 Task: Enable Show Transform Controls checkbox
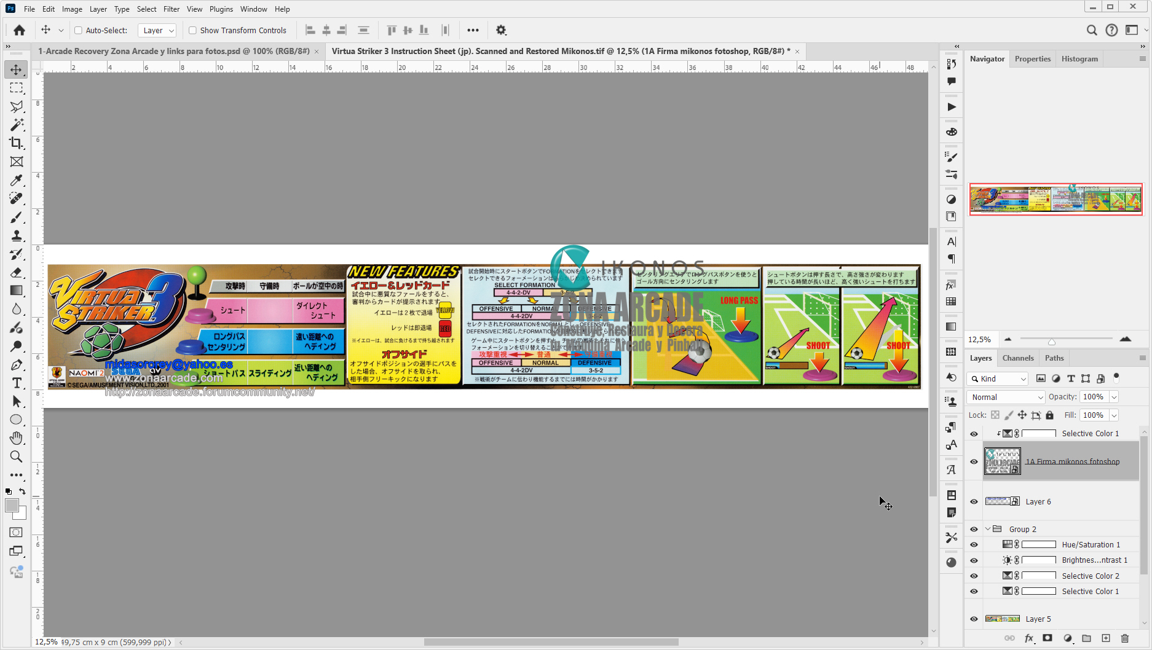(x=192, y=30)
